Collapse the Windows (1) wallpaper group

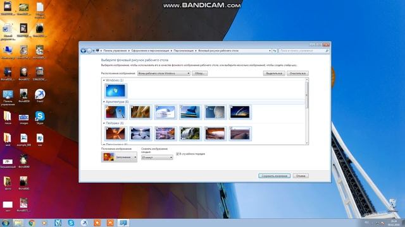pyautogui.click(x=104, y=80)
